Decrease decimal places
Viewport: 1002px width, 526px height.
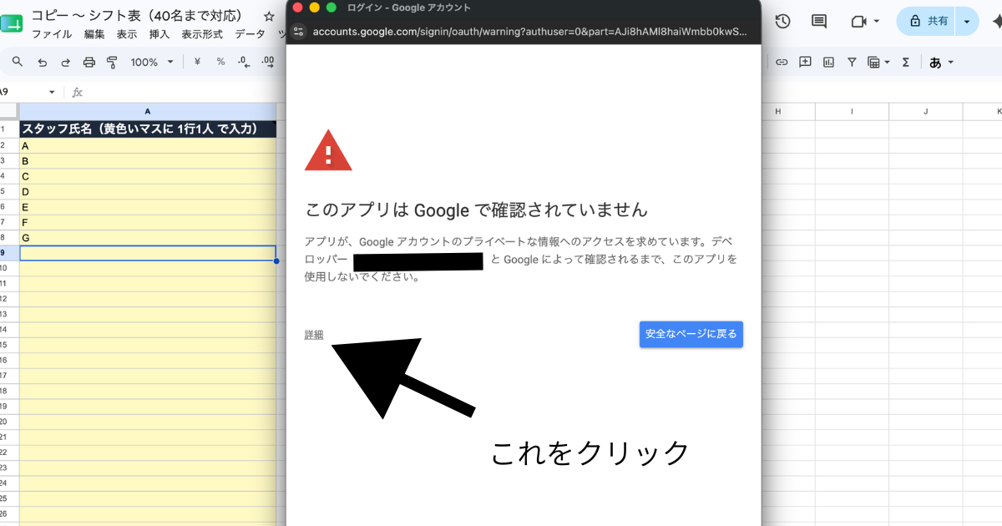click(244, 62)
